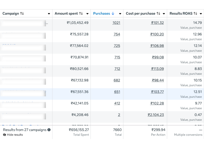204x148 pixels.
Task: Open the Purchases column dropdown caret
Action: (x=120, y=14)
